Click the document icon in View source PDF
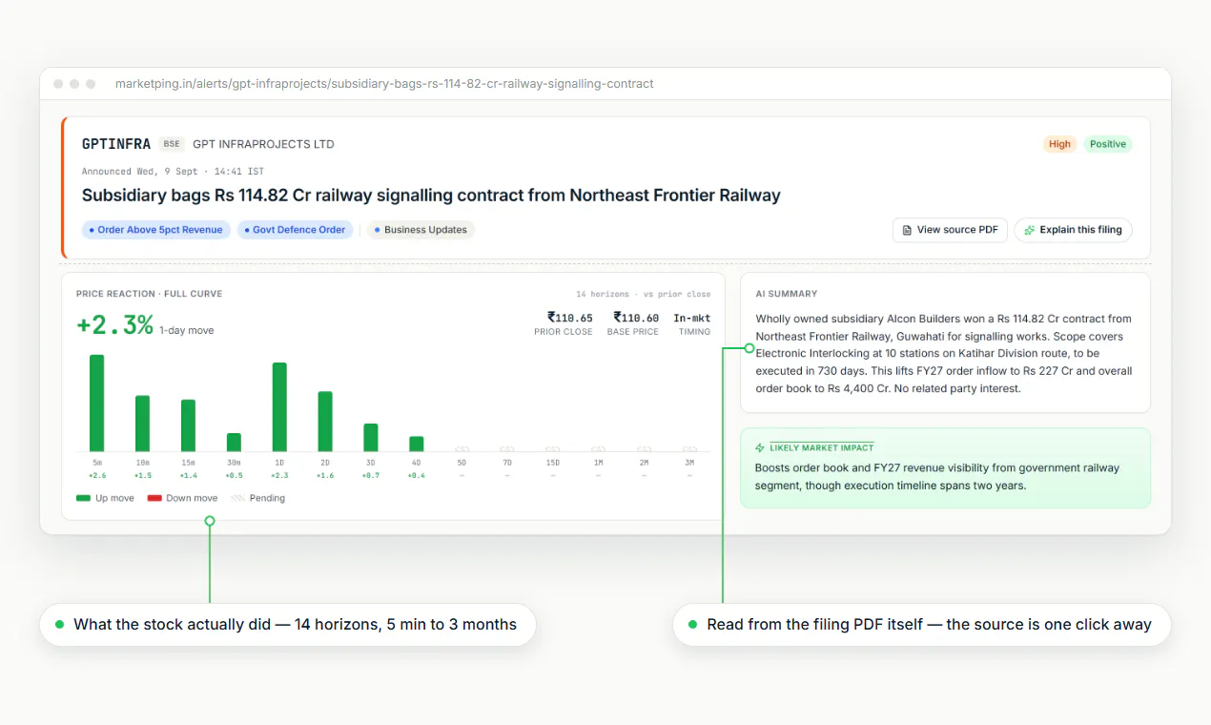Image resolution: width=1211 pixels, height=725 pixels. [907, 230]
